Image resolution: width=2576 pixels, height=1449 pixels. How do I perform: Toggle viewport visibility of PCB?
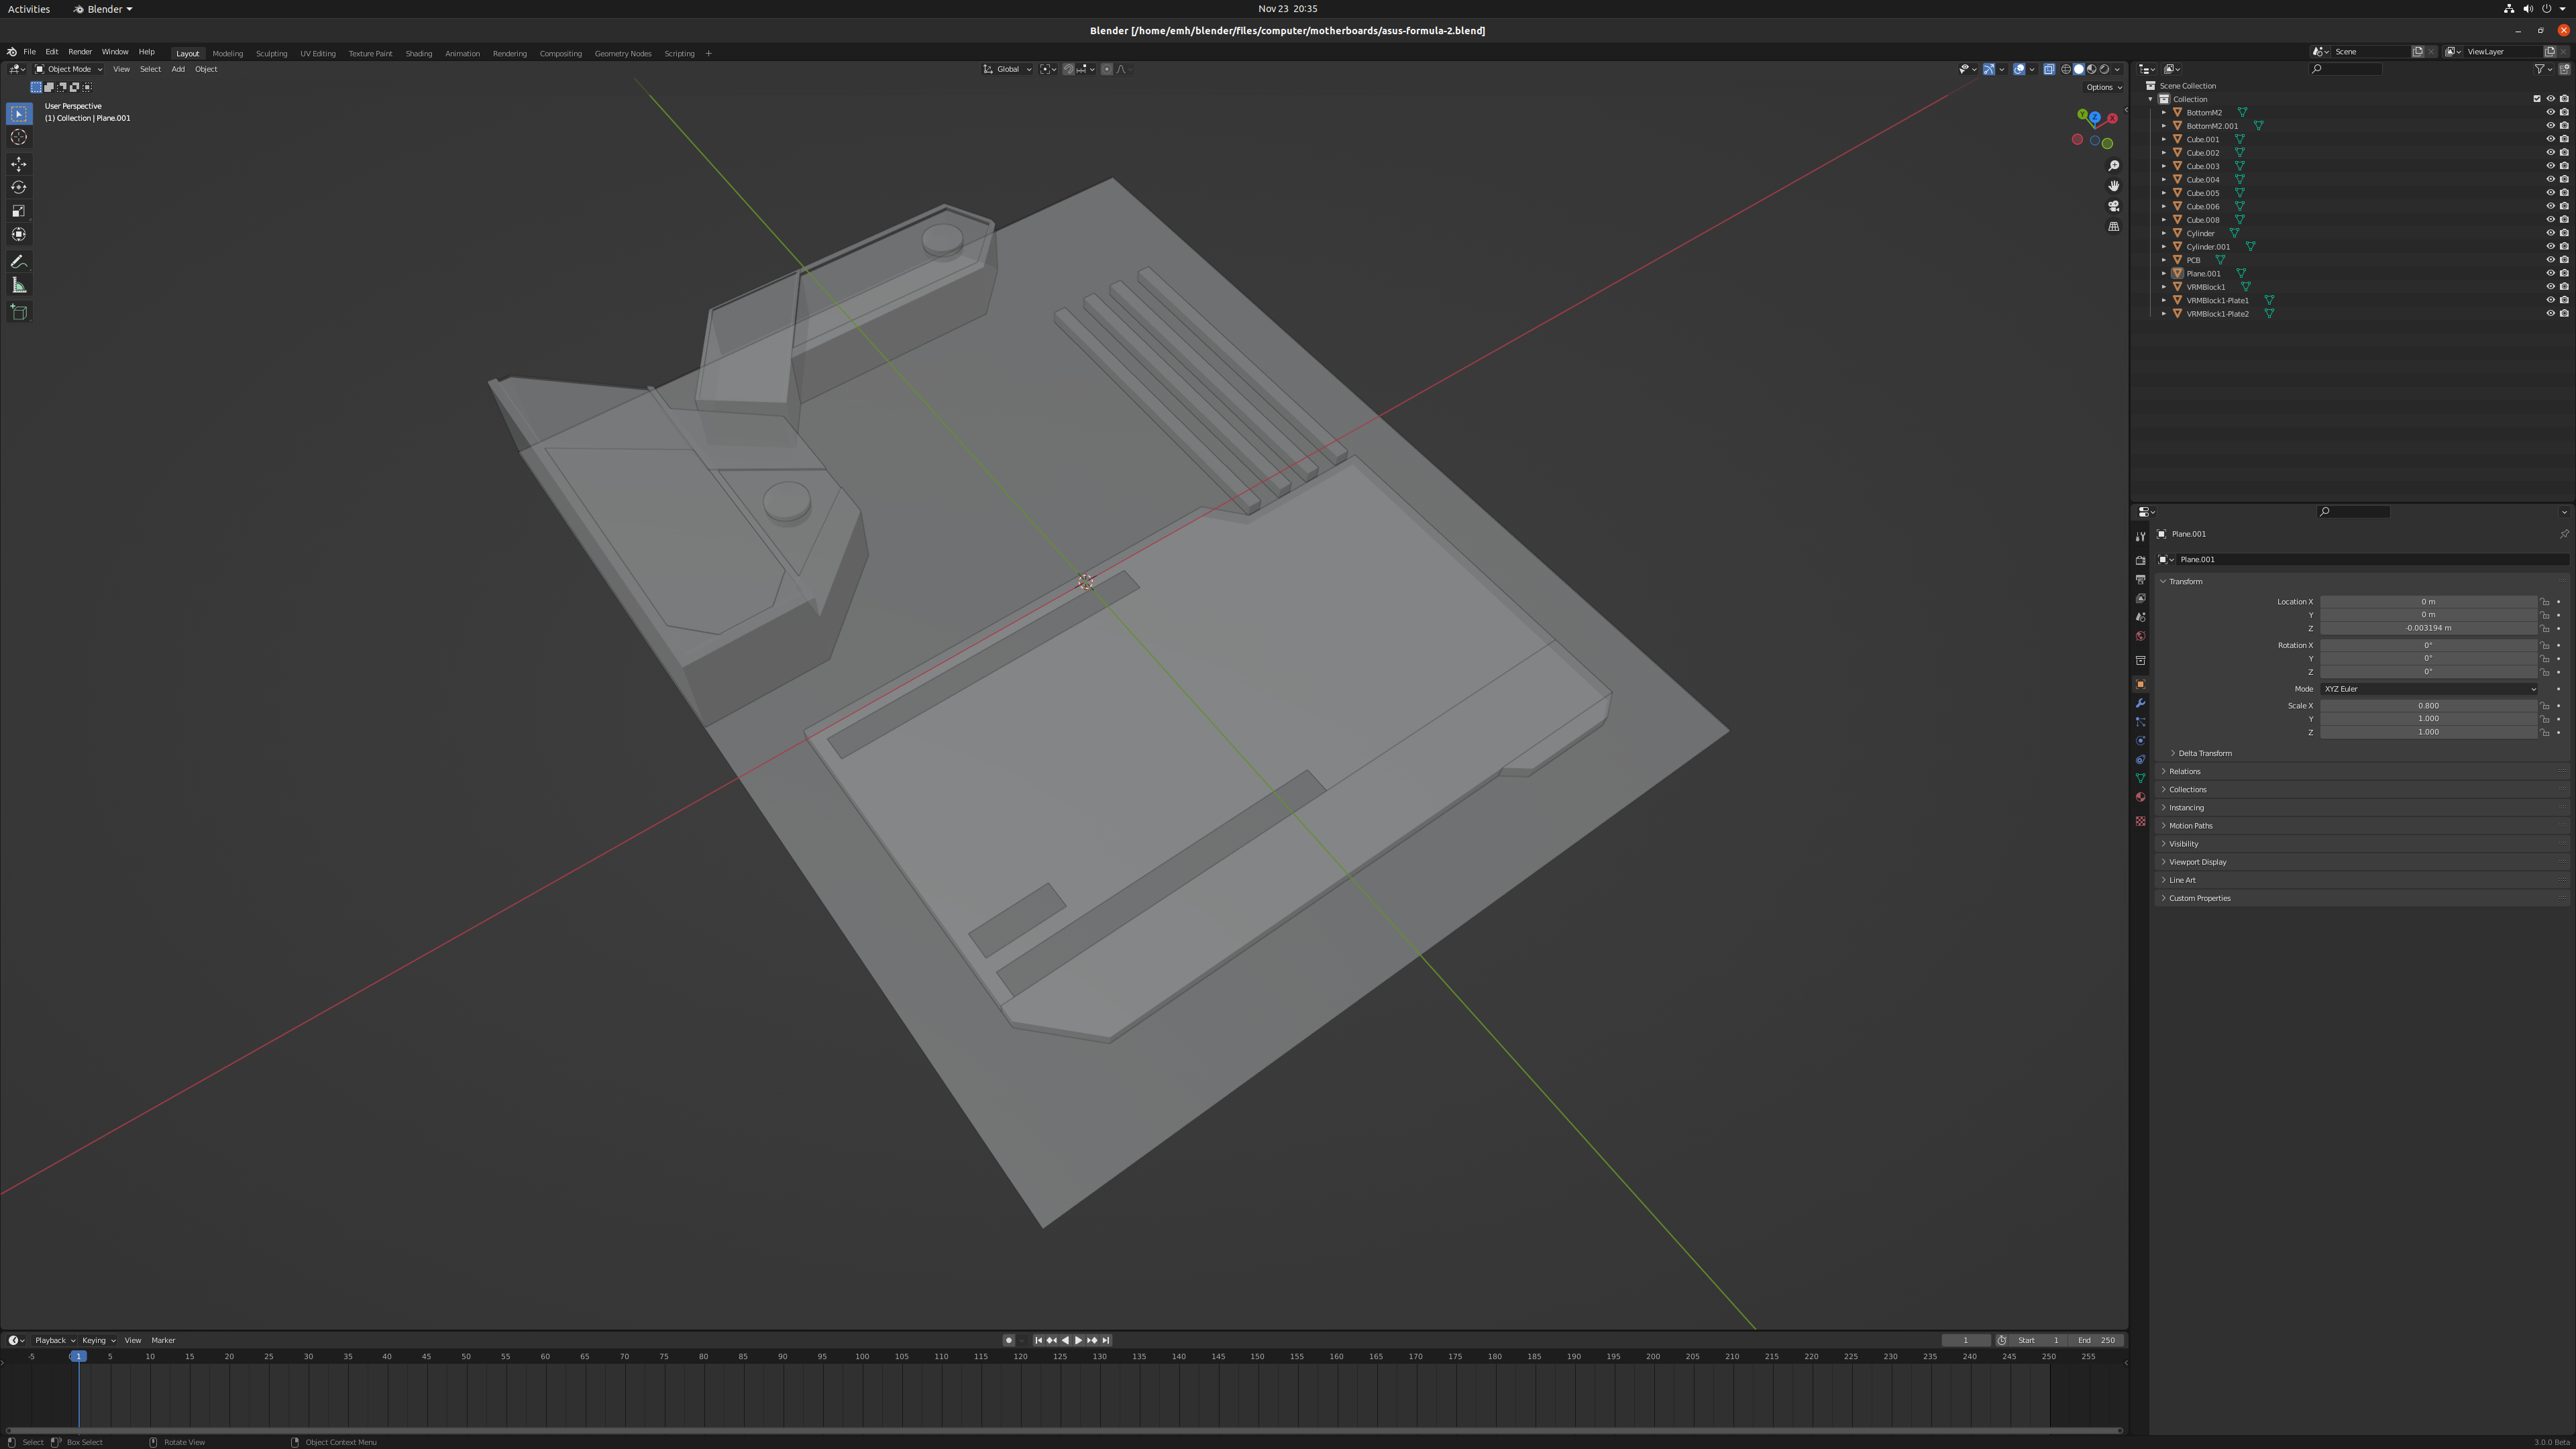click(x=2550, y=260)
